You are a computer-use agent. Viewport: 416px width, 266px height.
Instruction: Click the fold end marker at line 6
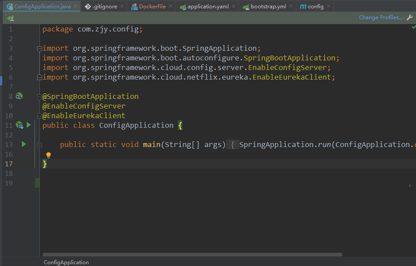(x=39, y=77)
